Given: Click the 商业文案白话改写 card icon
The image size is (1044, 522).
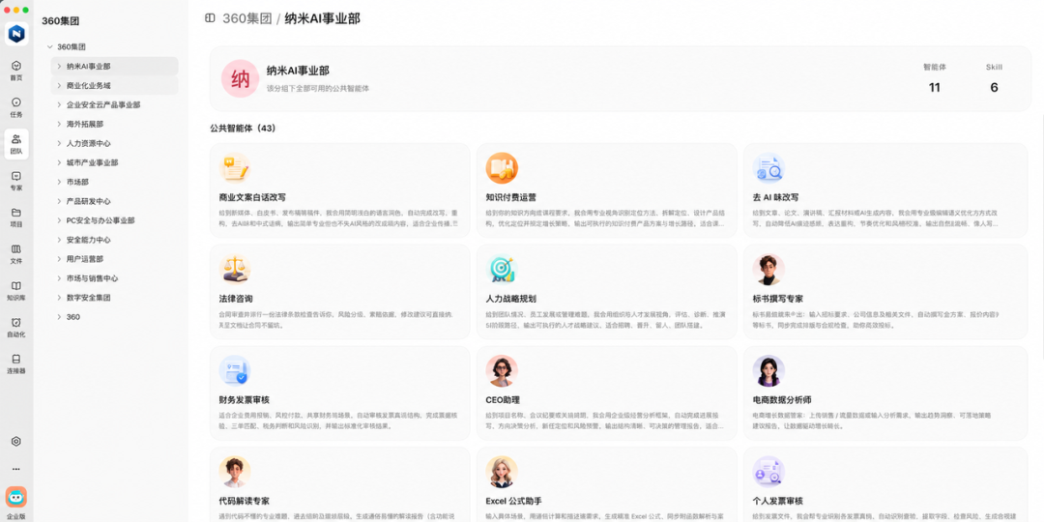Looking at the screenshot, I should pyautogui.click(x=235, y=168).
